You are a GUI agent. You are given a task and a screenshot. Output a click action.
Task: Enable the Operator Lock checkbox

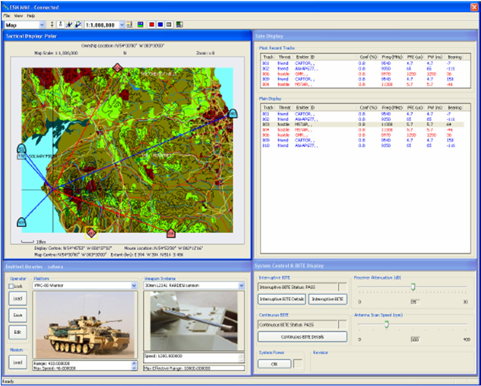pyautogui.click(x=12, y=286)
